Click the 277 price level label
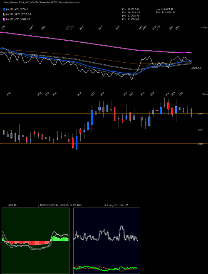Image resolution: width=208 pixels, height=274 pixels. (200, 114)
